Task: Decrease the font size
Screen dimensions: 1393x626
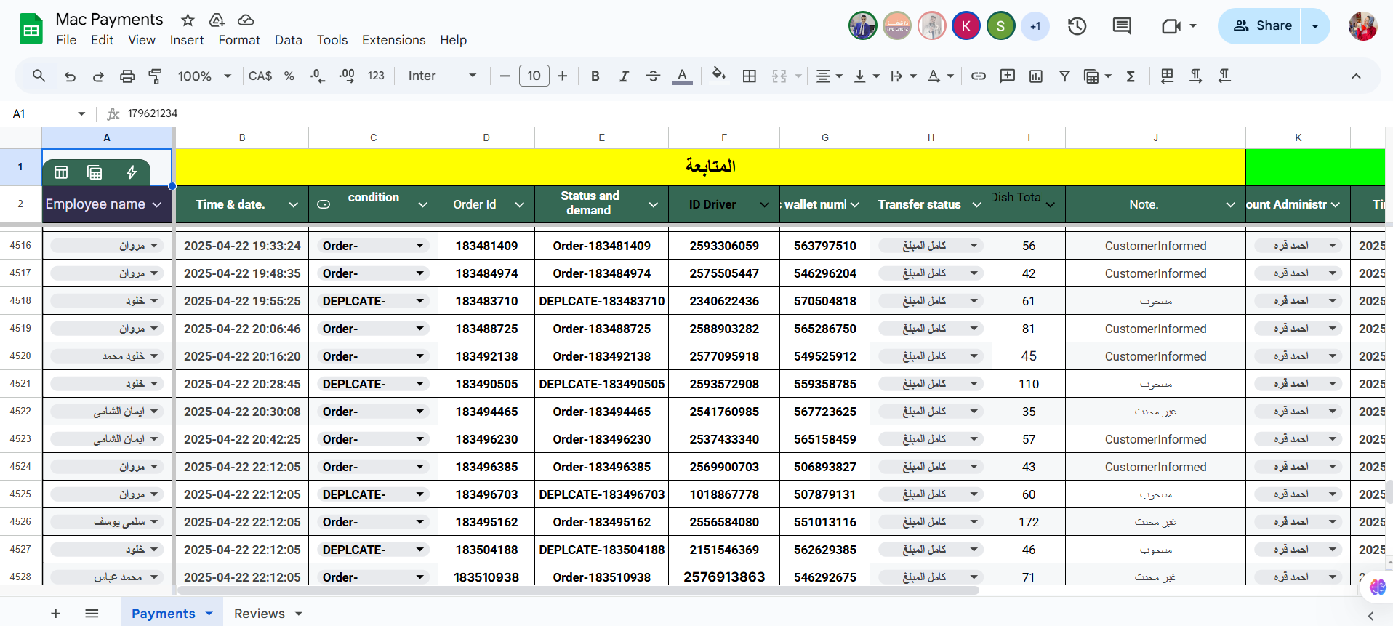Action: [x=505, y=76]
